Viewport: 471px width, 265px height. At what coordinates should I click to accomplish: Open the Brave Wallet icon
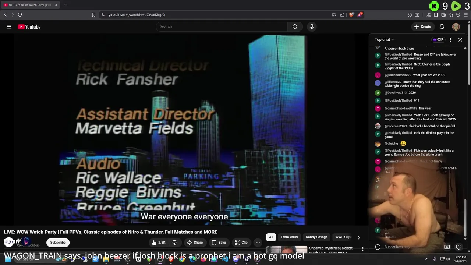click(x=443, y=15)
